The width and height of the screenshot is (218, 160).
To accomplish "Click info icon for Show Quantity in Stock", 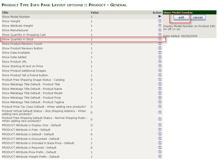I will (x=160, y=39).
